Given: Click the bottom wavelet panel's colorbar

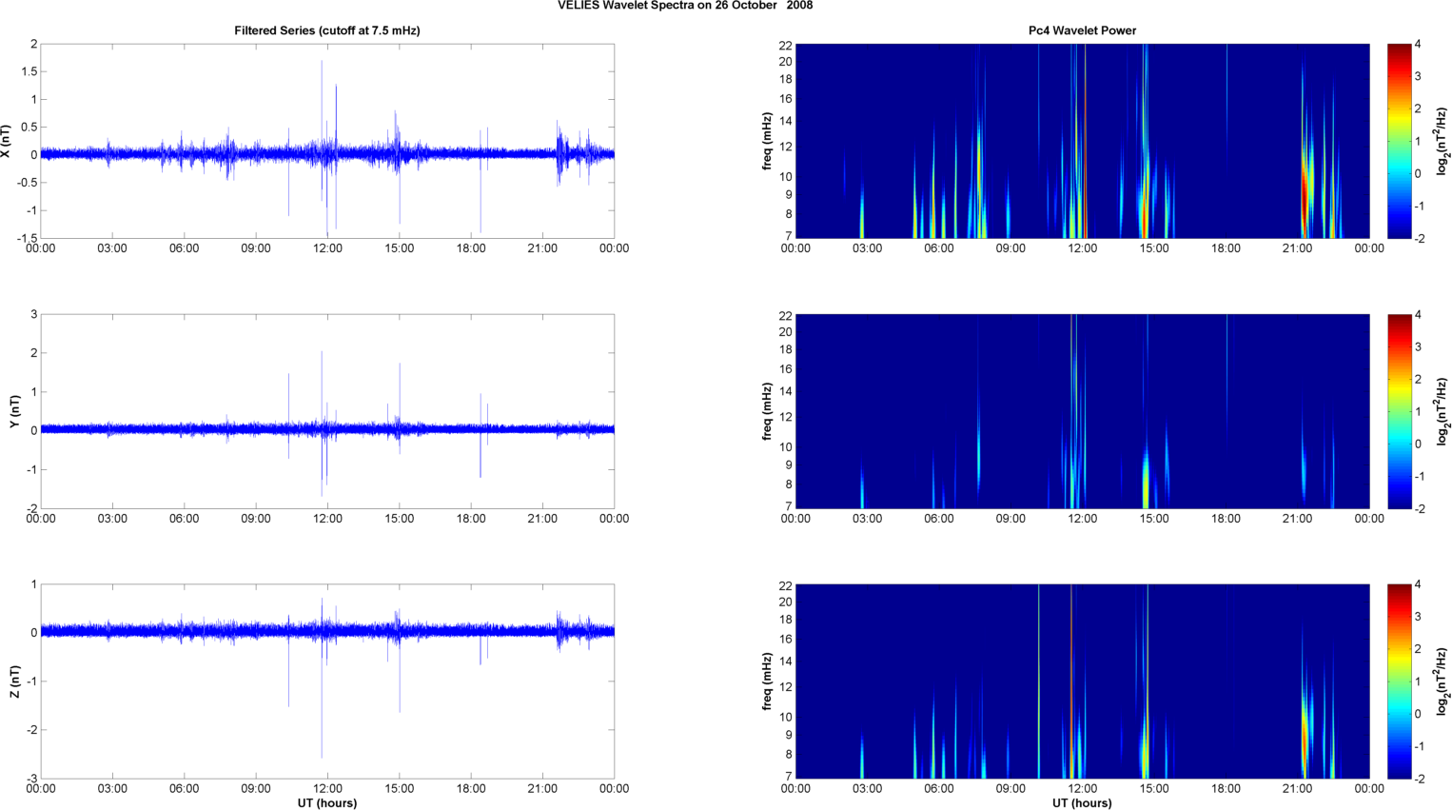Looking at the screenshot, I should coord(1399,682).
